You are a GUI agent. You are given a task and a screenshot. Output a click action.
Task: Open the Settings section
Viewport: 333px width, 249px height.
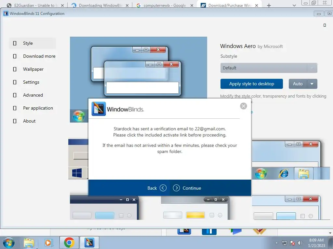[33, 82]
